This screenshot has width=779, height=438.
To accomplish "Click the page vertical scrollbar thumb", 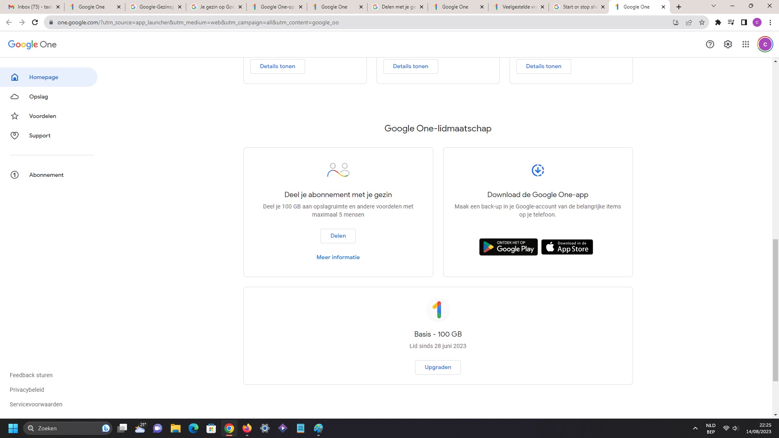I will coord(775,310).
